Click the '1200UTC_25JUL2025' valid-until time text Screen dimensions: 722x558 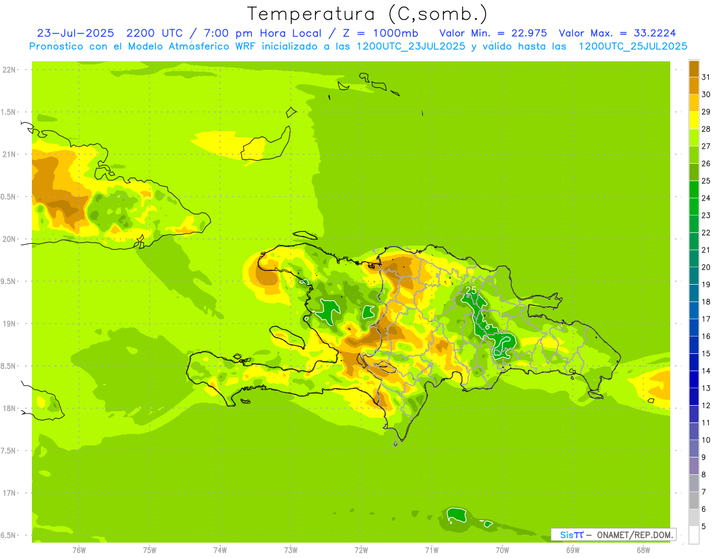632,46
